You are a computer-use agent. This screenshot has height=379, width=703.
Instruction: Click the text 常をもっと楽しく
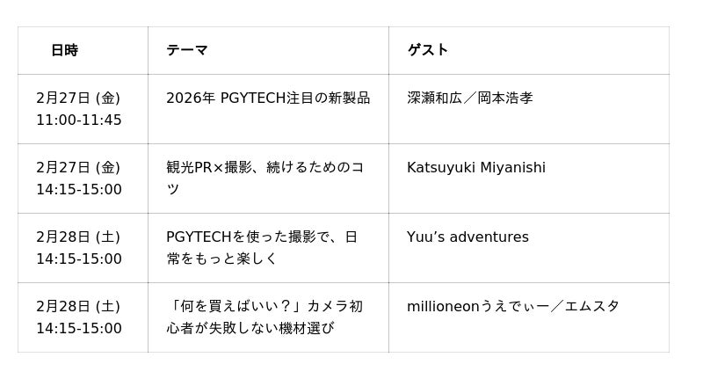click(x=222, y=259)
